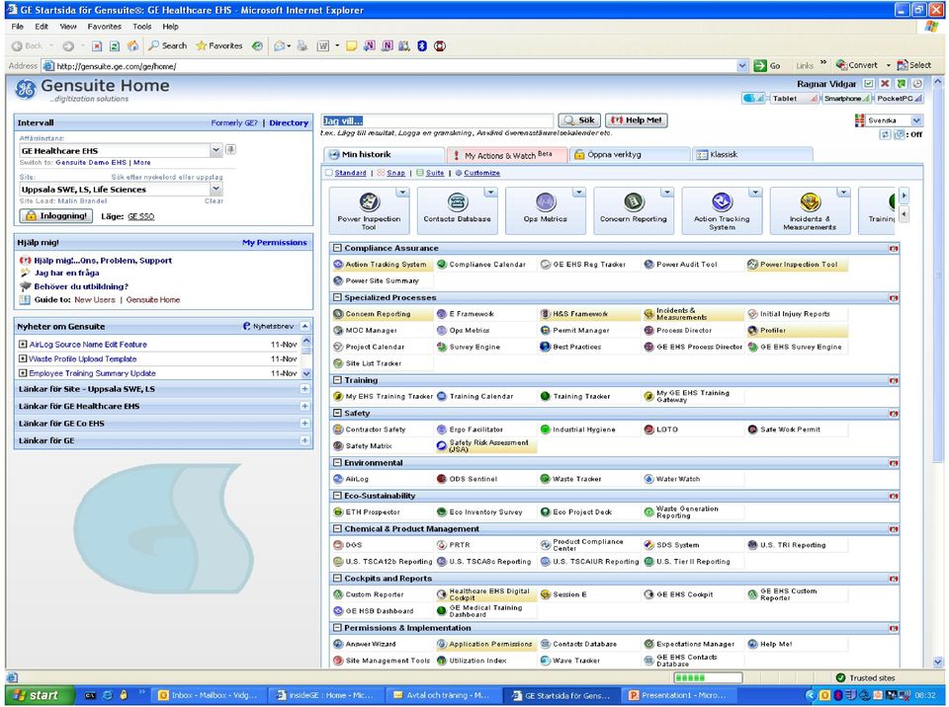Open the View menu

click(x=68, y=27)
